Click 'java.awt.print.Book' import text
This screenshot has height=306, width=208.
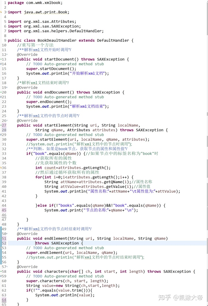coord(46,12)
